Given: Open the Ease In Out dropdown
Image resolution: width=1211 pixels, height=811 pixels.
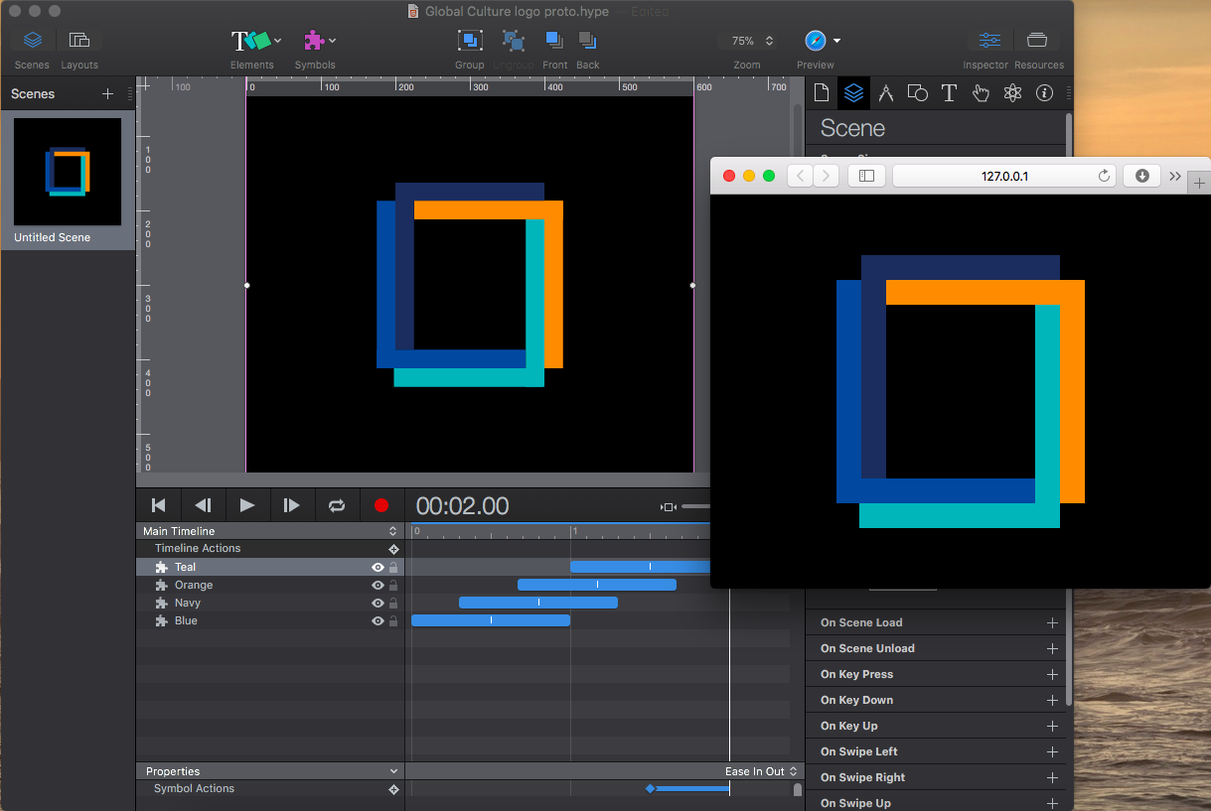Looking at the screenshot, I should click(x=762, y=771).
